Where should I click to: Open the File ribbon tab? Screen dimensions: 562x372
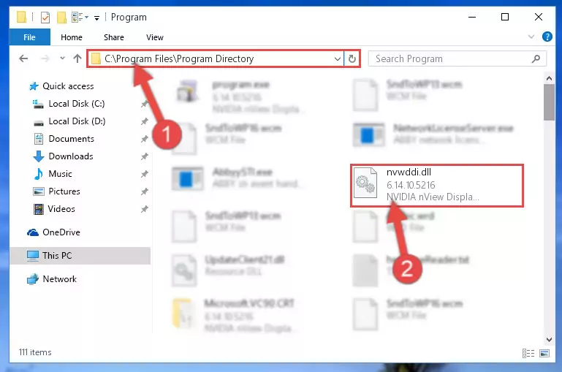click(x=29, y=37)
